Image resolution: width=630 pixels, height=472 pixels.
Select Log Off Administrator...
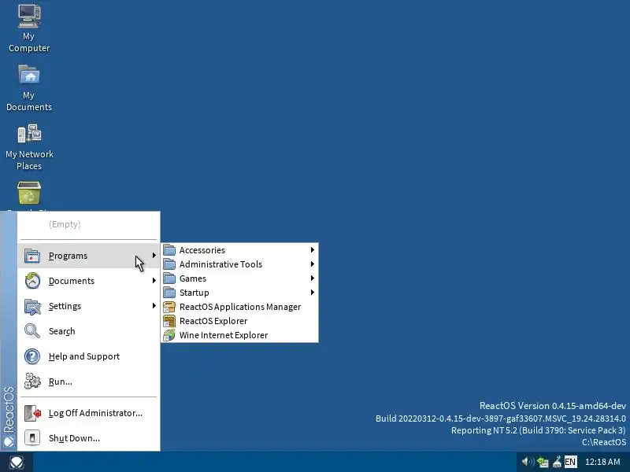pyautogui.click(x=88, y=413)
